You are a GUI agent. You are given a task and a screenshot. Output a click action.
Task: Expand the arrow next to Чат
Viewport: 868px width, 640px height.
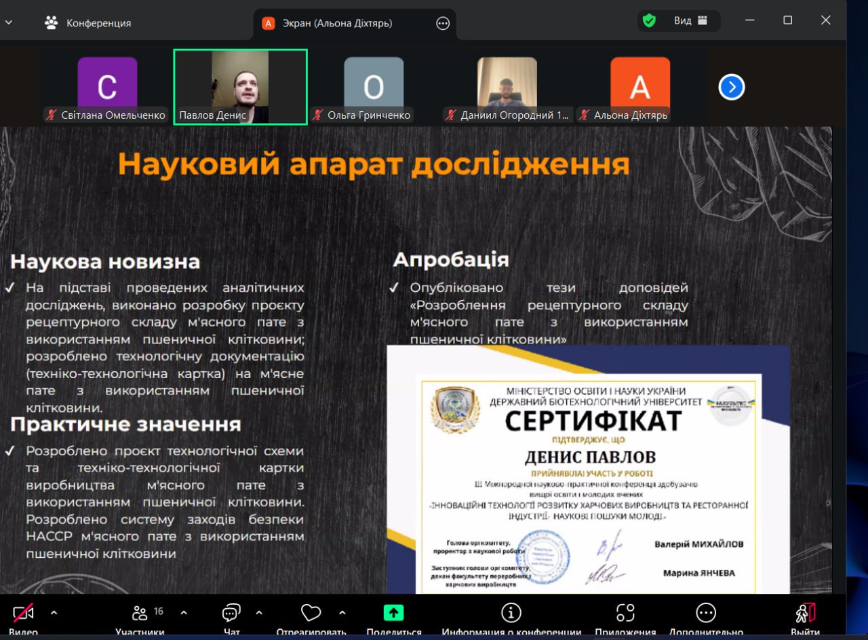259,612
